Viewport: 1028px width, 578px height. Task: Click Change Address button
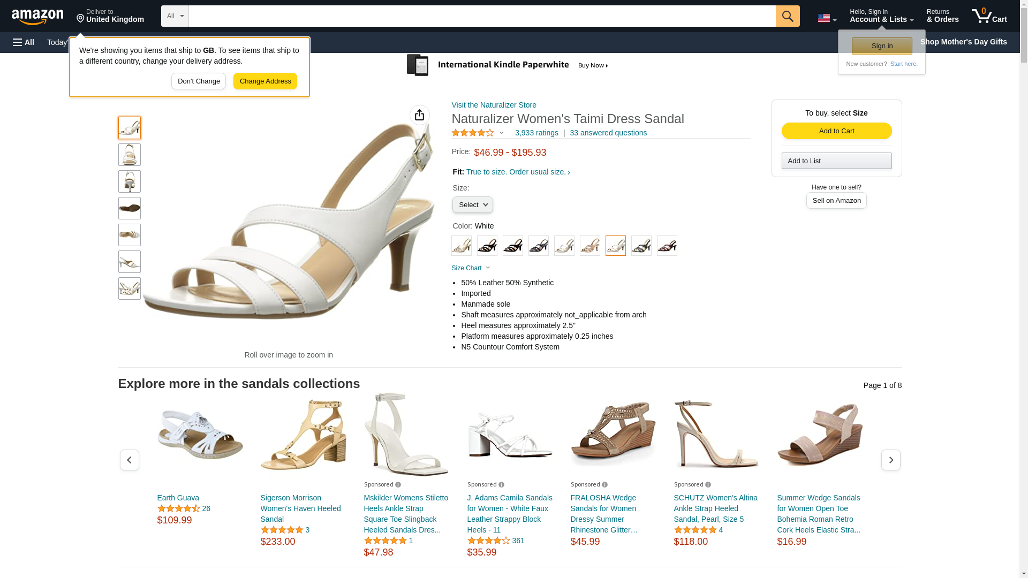point(265,81)
